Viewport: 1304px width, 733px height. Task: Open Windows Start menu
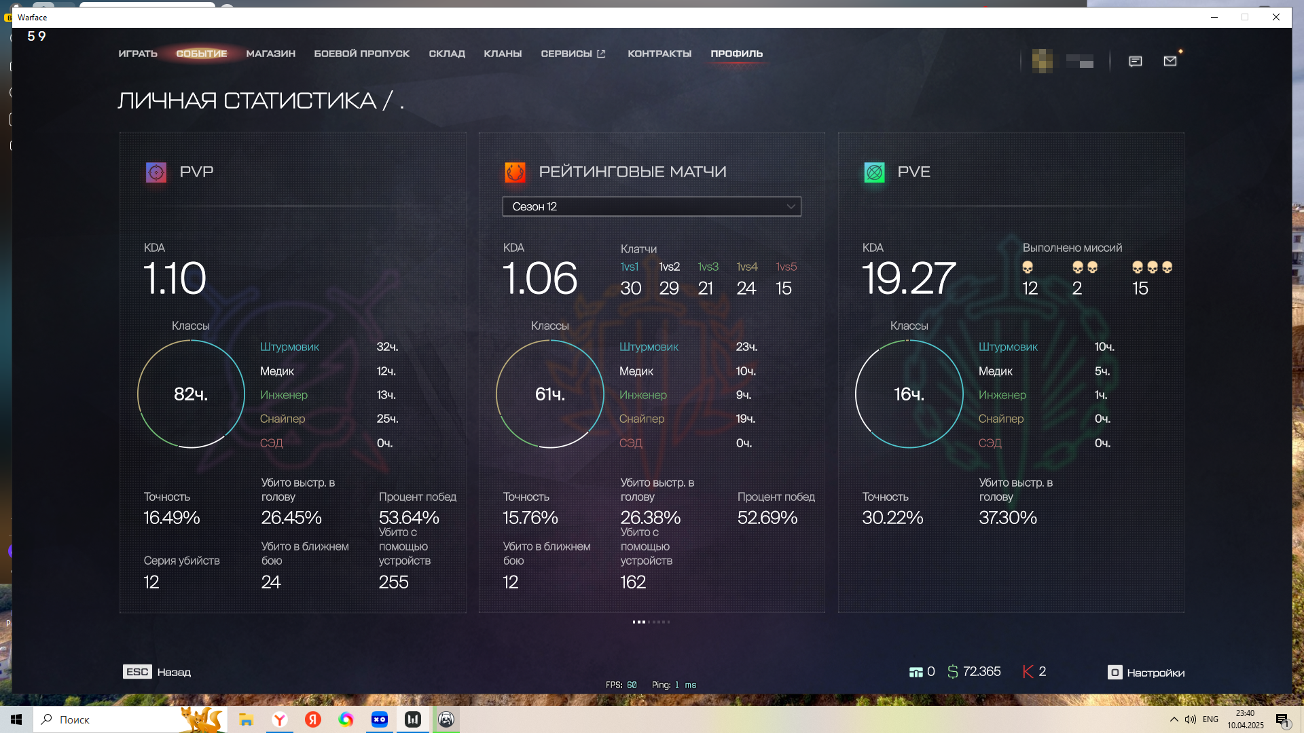click(x=16, y=719)
